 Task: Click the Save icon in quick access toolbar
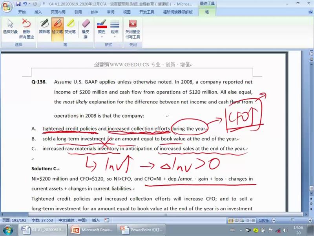pyautogui.click(x=18, y=4)
